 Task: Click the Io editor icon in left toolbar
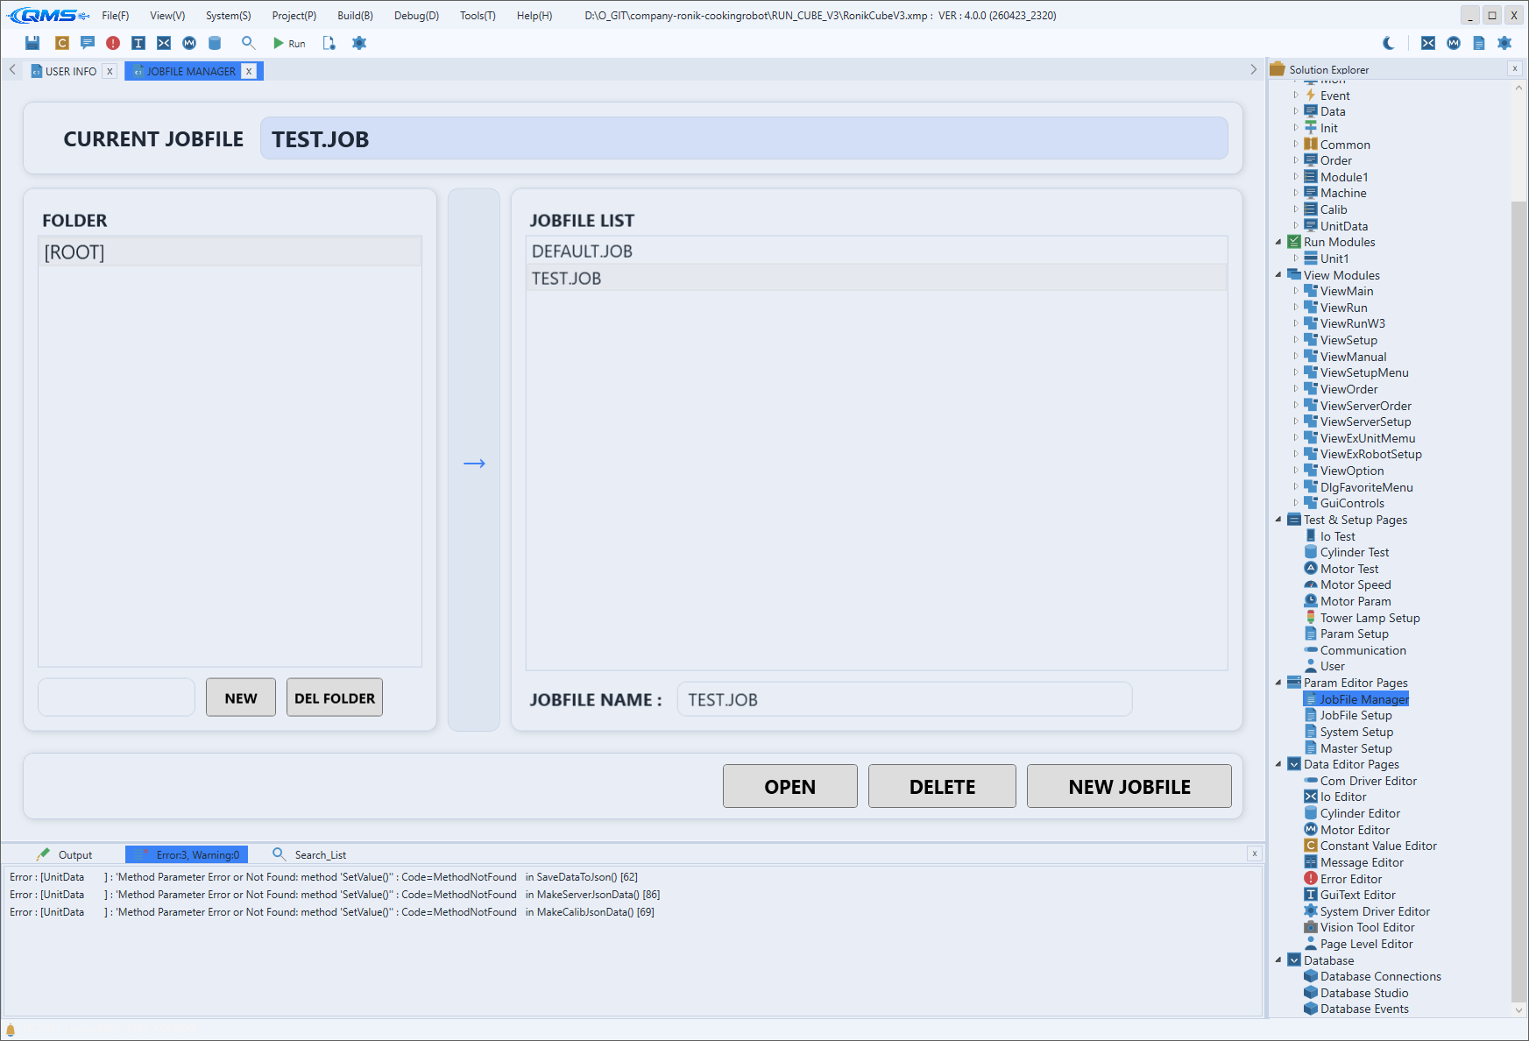[x=164, y=43]
